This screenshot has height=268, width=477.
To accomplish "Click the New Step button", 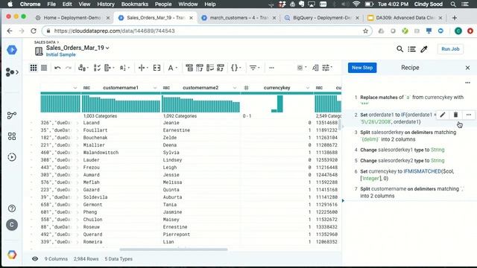I will [362, 68].
